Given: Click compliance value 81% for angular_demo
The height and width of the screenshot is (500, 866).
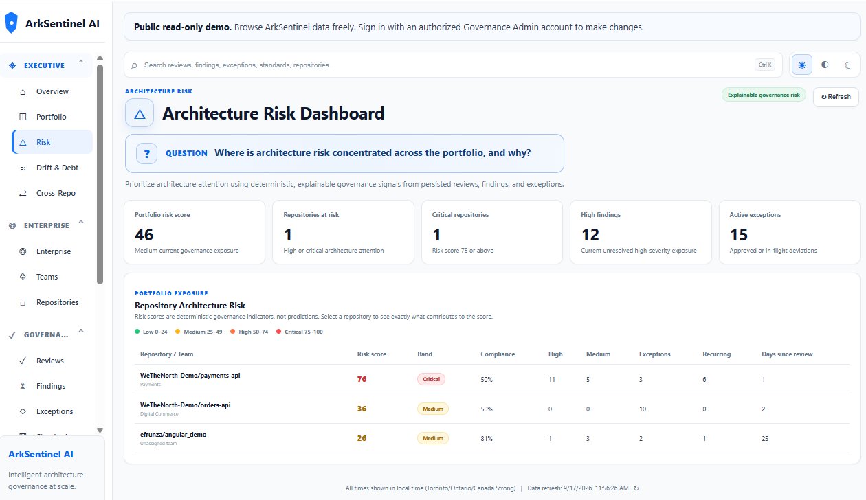Looking at the screenshot, I should click(487, 438).
